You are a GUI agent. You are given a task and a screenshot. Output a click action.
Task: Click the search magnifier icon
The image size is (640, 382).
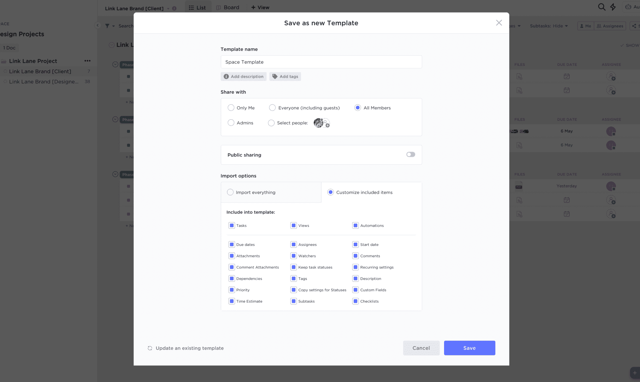tap(601, 7)
